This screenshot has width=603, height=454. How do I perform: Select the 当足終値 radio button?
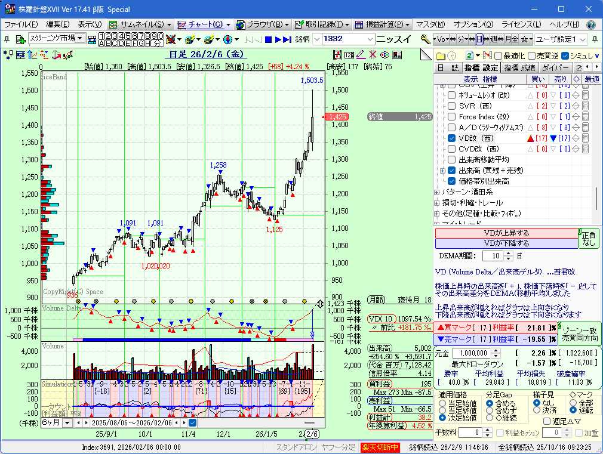pyautogui.click(x=442, y=410)
